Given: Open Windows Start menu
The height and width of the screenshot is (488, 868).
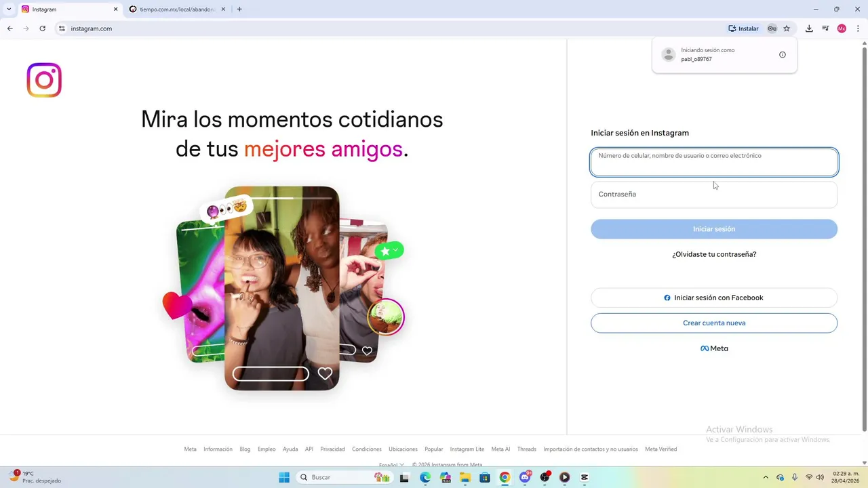Looking at the screenshot, I should [x=284, y=477].
